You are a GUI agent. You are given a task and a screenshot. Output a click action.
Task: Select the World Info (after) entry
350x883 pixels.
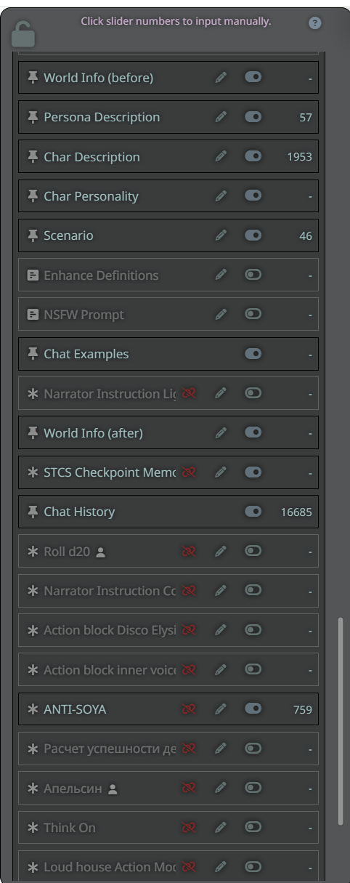tap(168, 433)
